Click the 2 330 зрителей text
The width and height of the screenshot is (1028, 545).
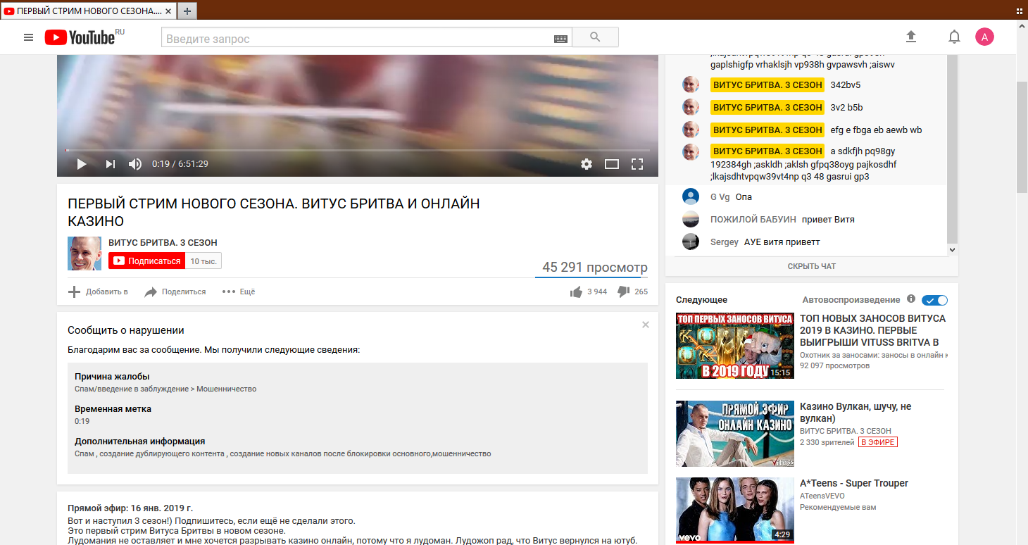[826, 442]
